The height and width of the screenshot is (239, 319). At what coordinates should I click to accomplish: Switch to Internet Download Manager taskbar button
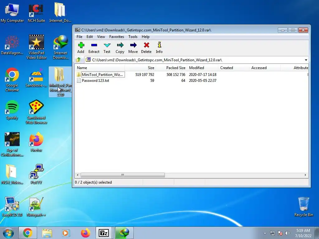[x=124, y=233]
